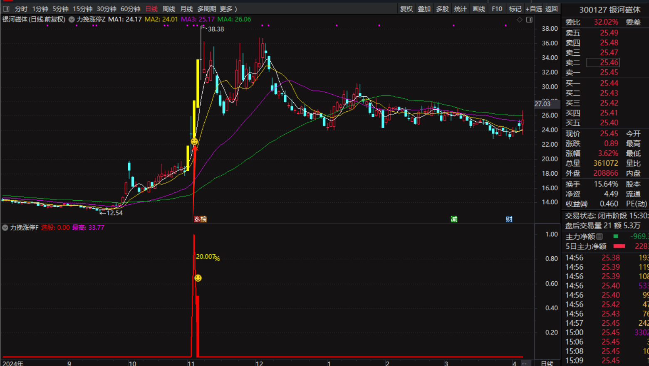
Task: Expand the 力挽张停Z indicator dropdown
Action: coord(72,20)
